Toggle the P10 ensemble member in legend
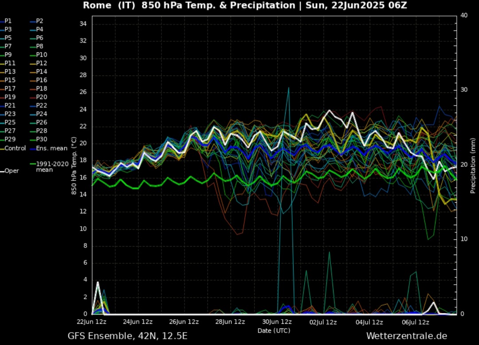The width and height of the screenshot is (479, 345). pyautogui.click(x=41, y=55)
